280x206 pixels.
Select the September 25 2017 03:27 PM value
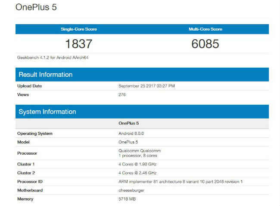[146, 86]
